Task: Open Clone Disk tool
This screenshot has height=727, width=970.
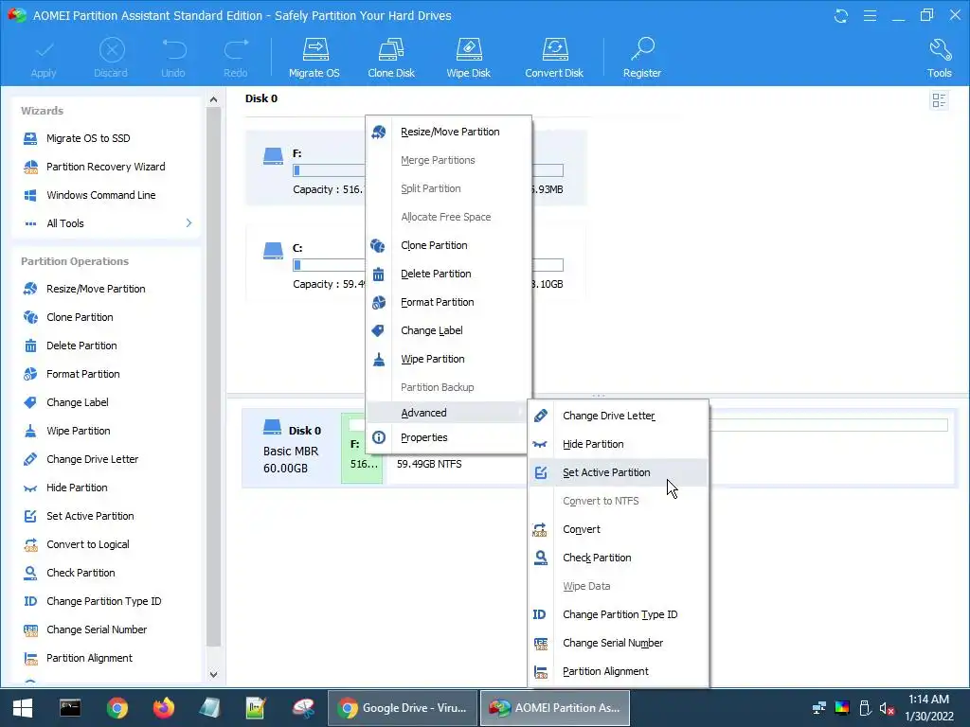Action: pos(391,58)
